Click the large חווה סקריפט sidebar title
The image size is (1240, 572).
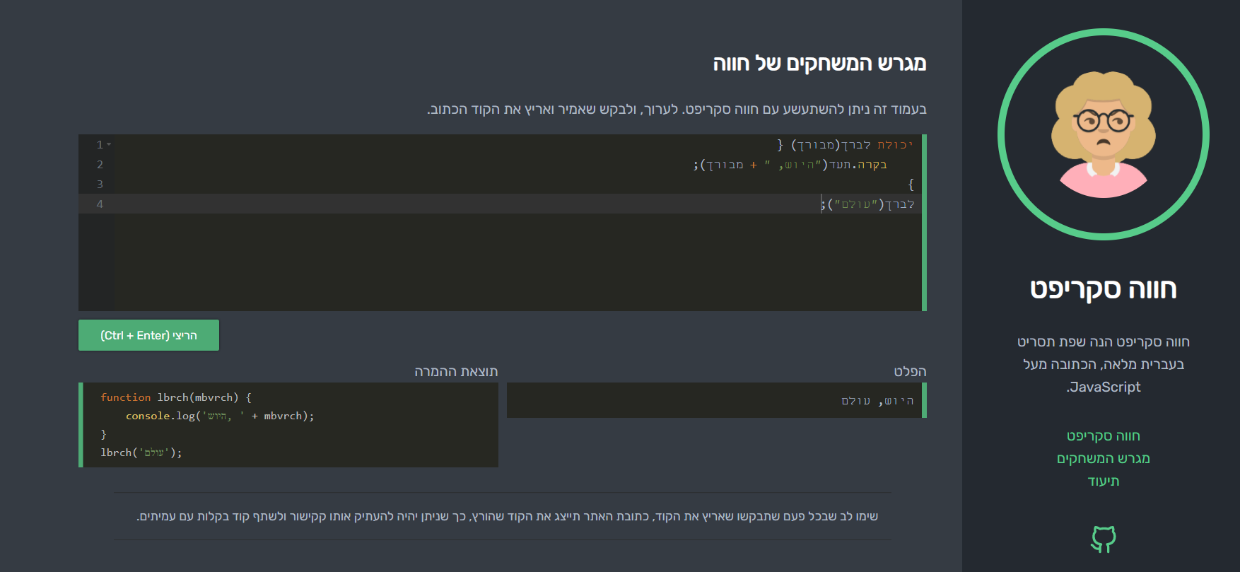pyautogui.click(x=1103, y=288)
